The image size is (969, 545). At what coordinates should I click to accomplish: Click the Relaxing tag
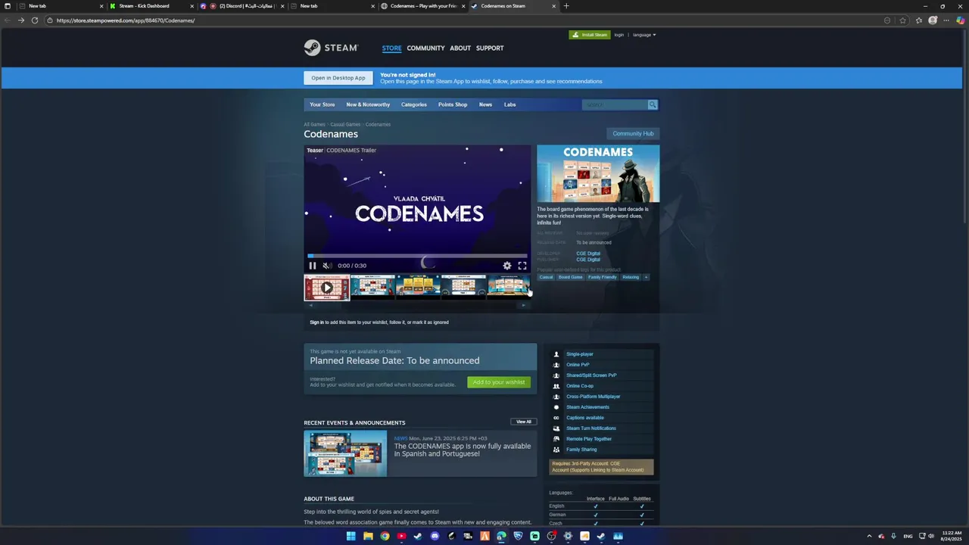(631, 277)
